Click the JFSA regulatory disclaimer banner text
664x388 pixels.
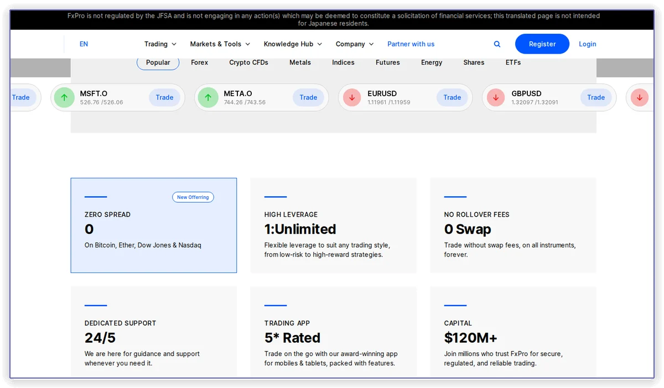point(334,20)
